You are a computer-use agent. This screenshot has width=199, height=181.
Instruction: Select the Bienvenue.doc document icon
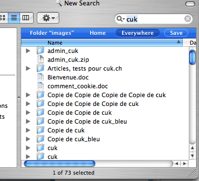point(41,77)
